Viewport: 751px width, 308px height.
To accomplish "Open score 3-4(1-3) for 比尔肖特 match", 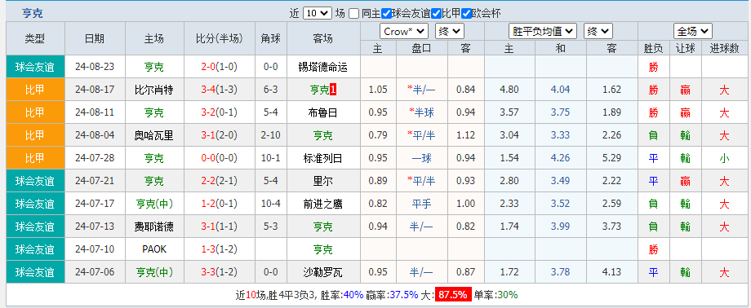I will pyautogui.click(x=220, y=90).
